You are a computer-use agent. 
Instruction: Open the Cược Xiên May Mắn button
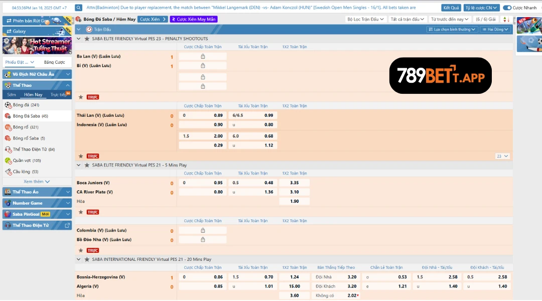pyautogui.click(x=194, y=20)
